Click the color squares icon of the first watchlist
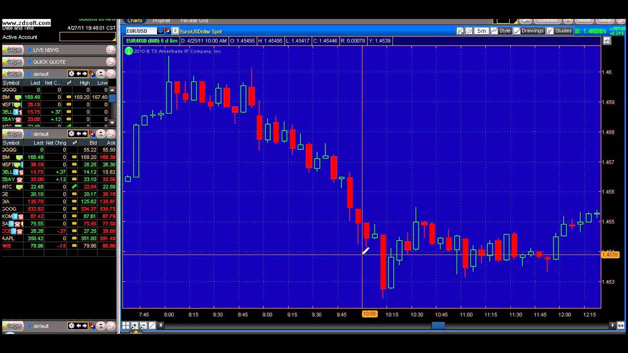This screenshot has height=353, width=628. tap(91, 74)
